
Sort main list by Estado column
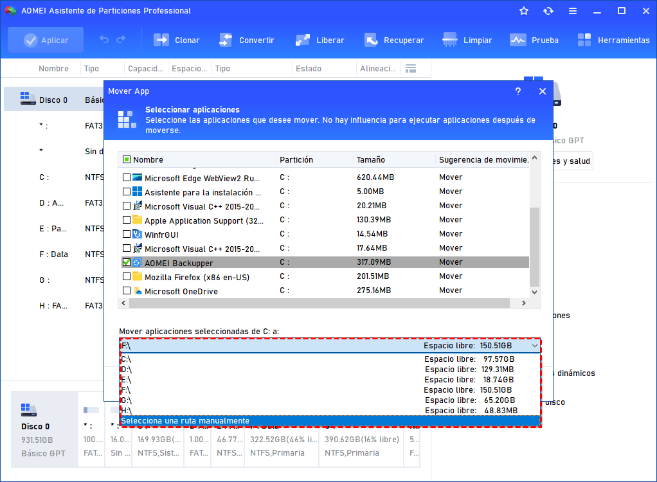click(309, 69)
